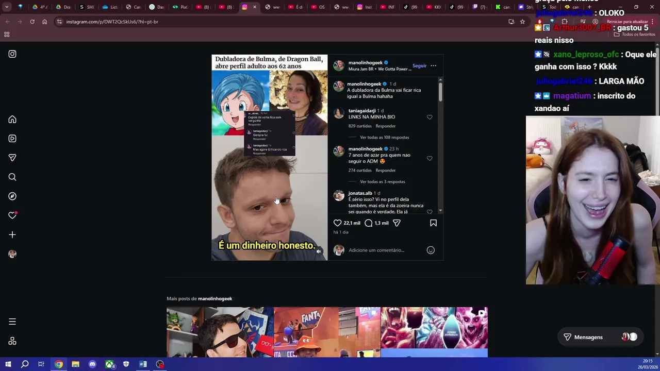Open comments using the speech bubble icon

(x=369, y=223)
